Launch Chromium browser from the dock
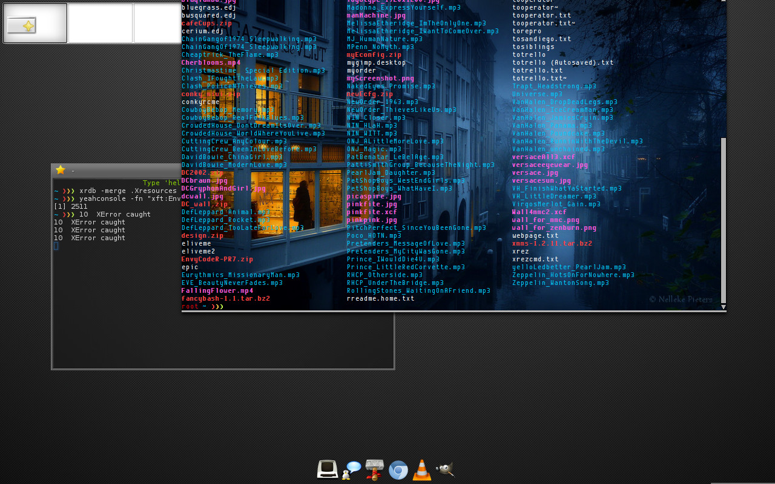 point(398,470)
